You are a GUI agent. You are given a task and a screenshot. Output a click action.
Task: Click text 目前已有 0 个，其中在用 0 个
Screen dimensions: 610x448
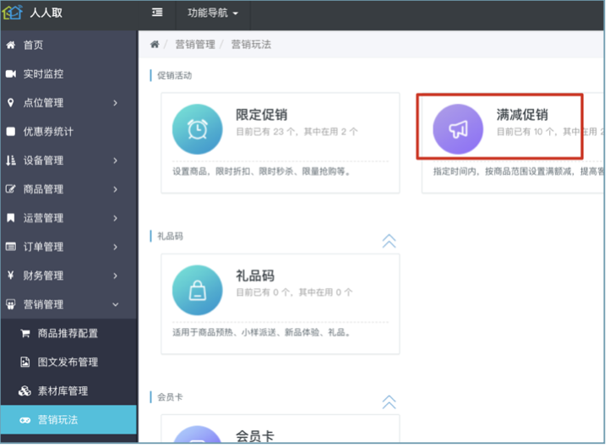(x=295, y=292)
